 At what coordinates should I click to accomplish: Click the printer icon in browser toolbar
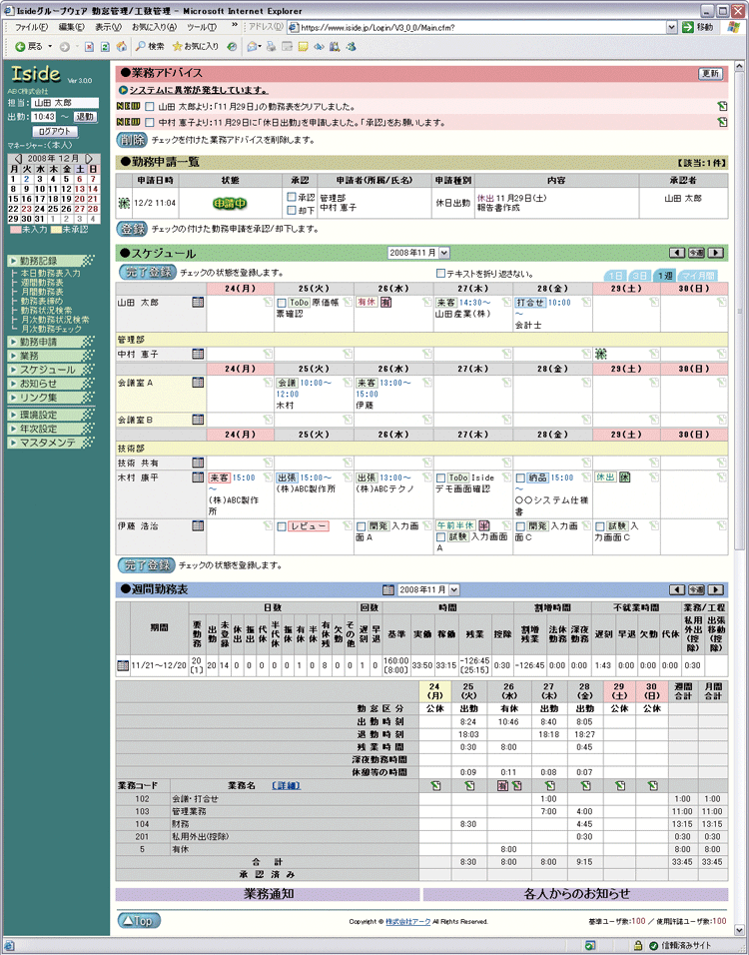pyautogui.click(x=271, y=46)
